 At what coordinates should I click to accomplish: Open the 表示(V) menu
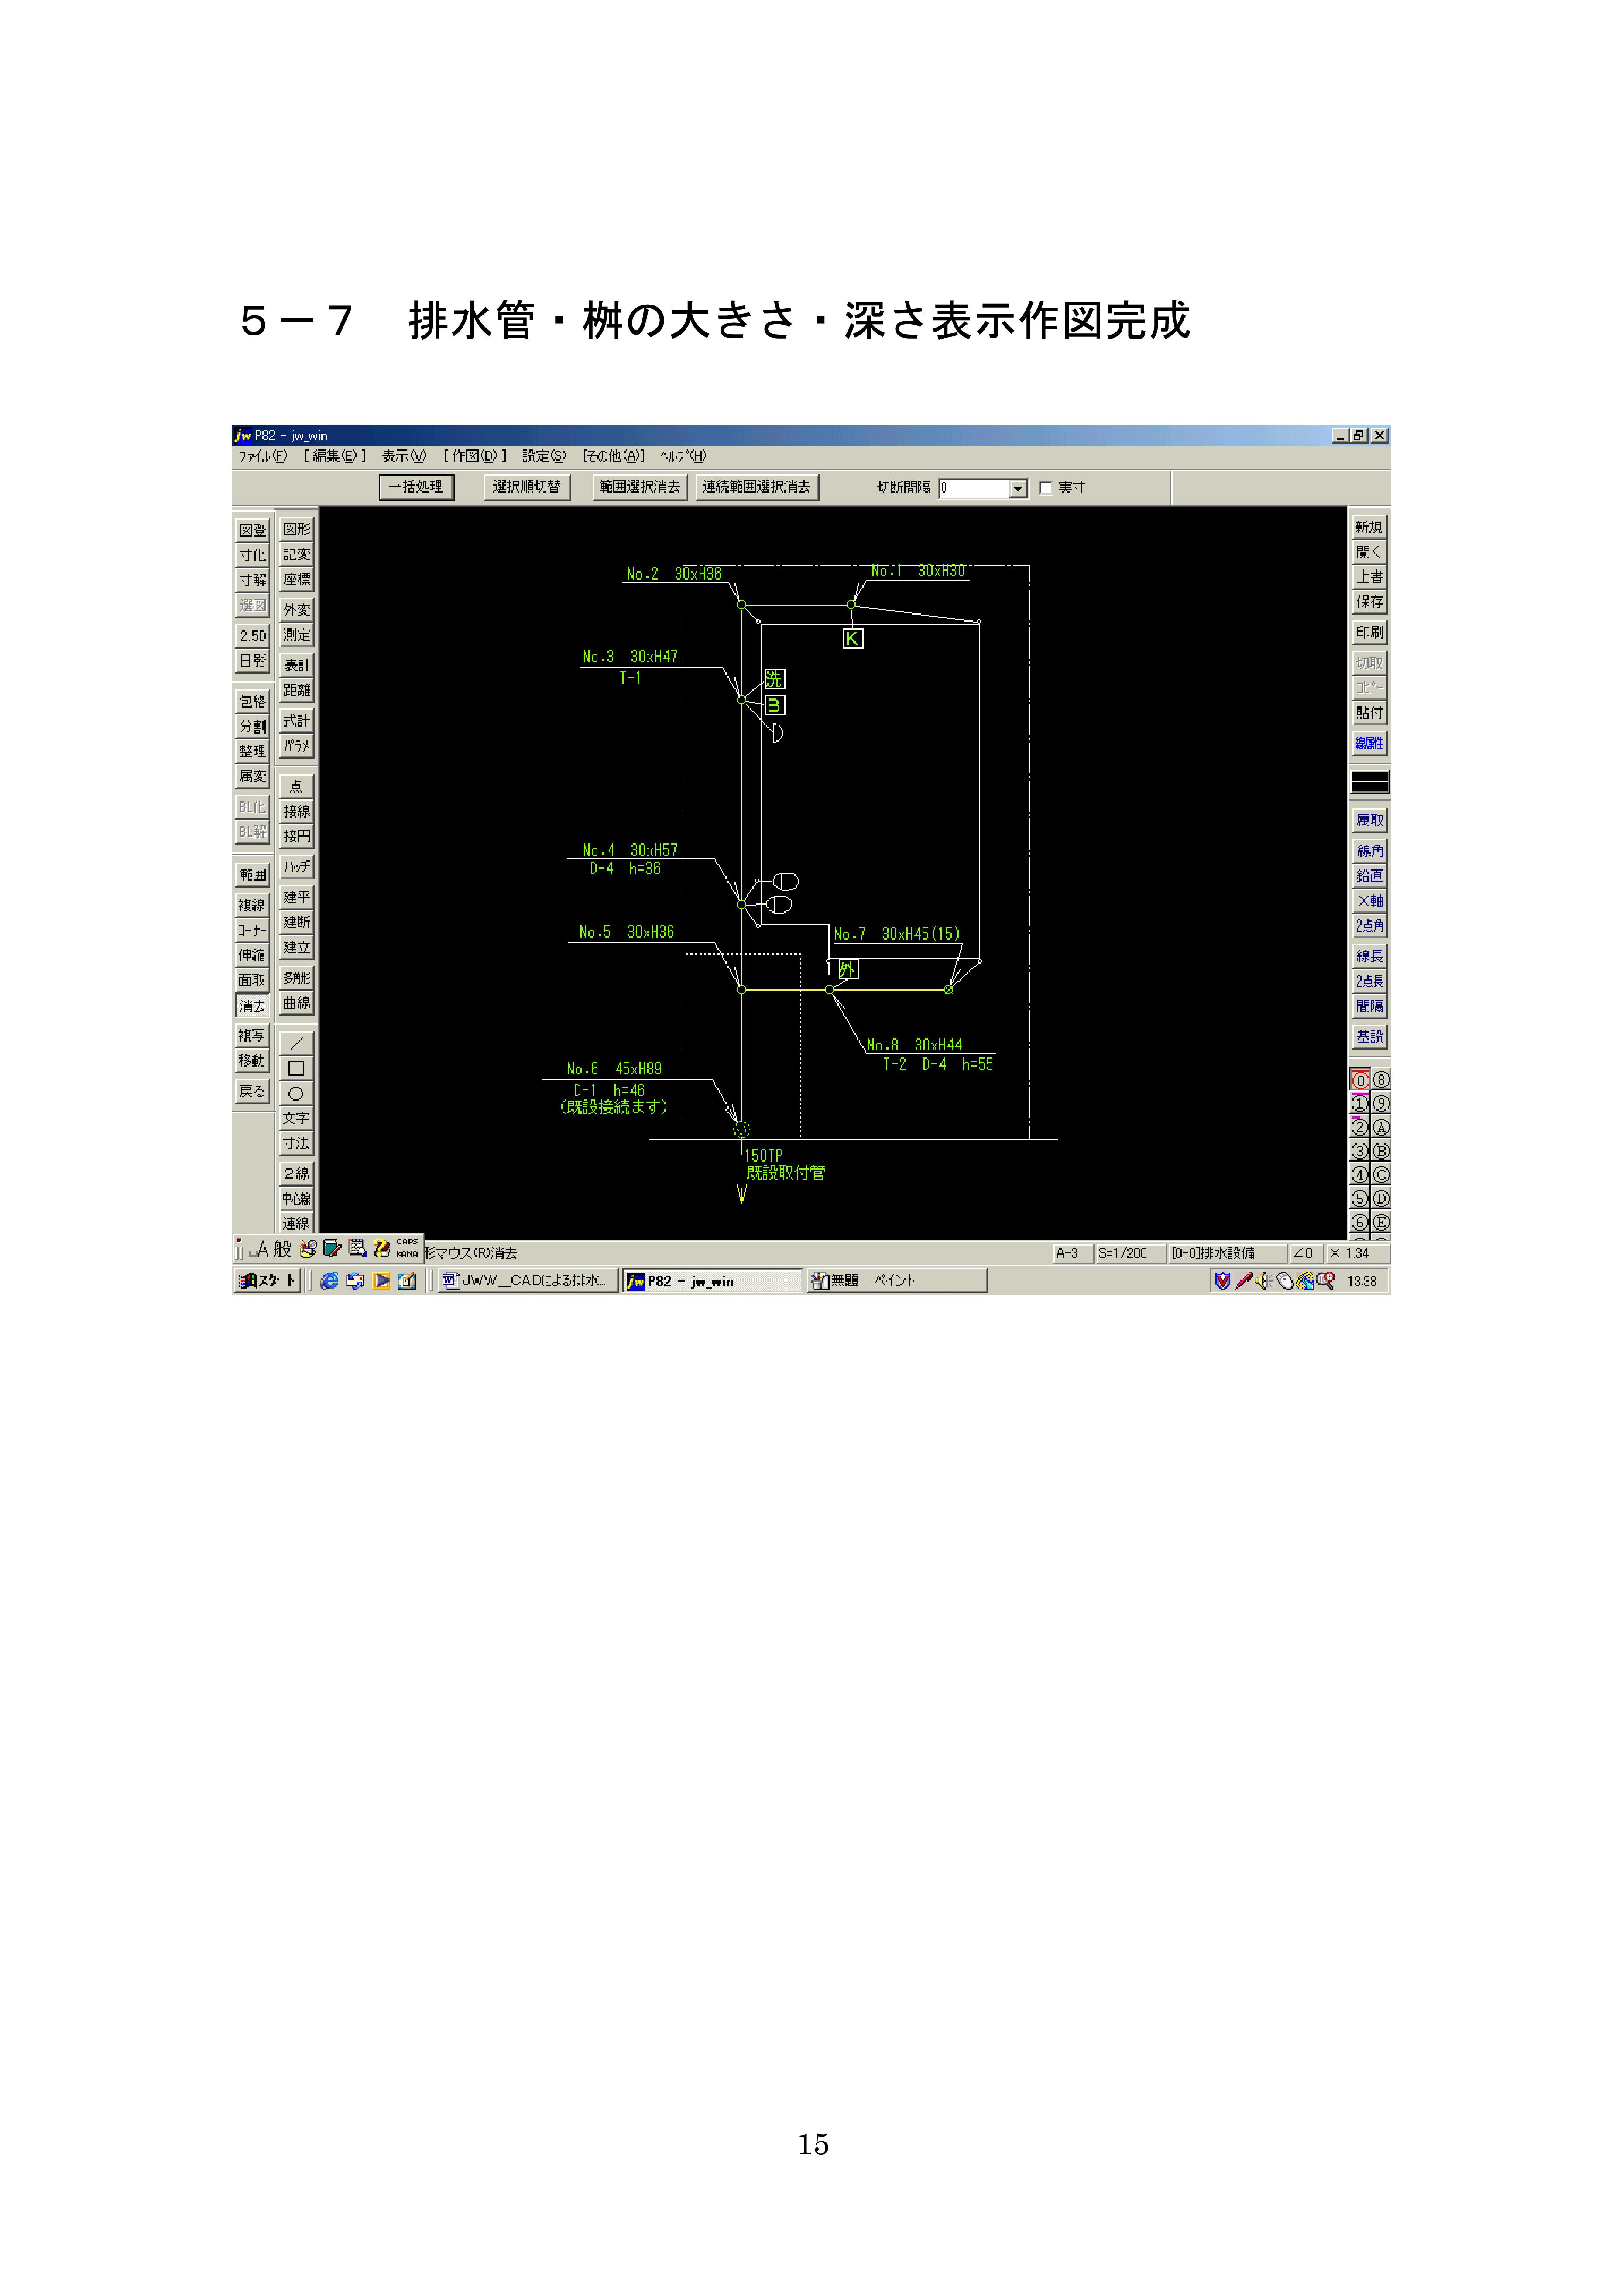point(403,456)
